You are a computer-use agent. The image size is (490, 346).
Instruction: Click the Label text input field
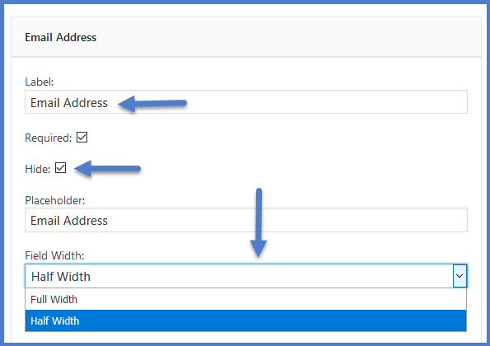click(246, 102)
